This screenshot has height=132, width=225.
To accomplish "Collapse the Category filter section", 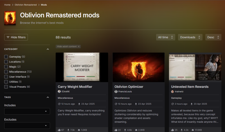I will 48,49.
